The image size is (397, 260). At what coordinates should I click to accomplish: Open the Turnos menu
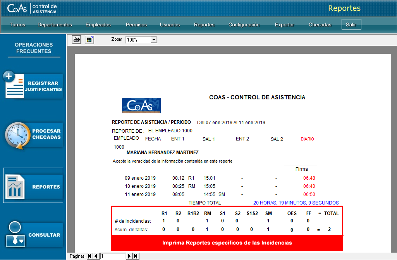(x=17, y=25)
